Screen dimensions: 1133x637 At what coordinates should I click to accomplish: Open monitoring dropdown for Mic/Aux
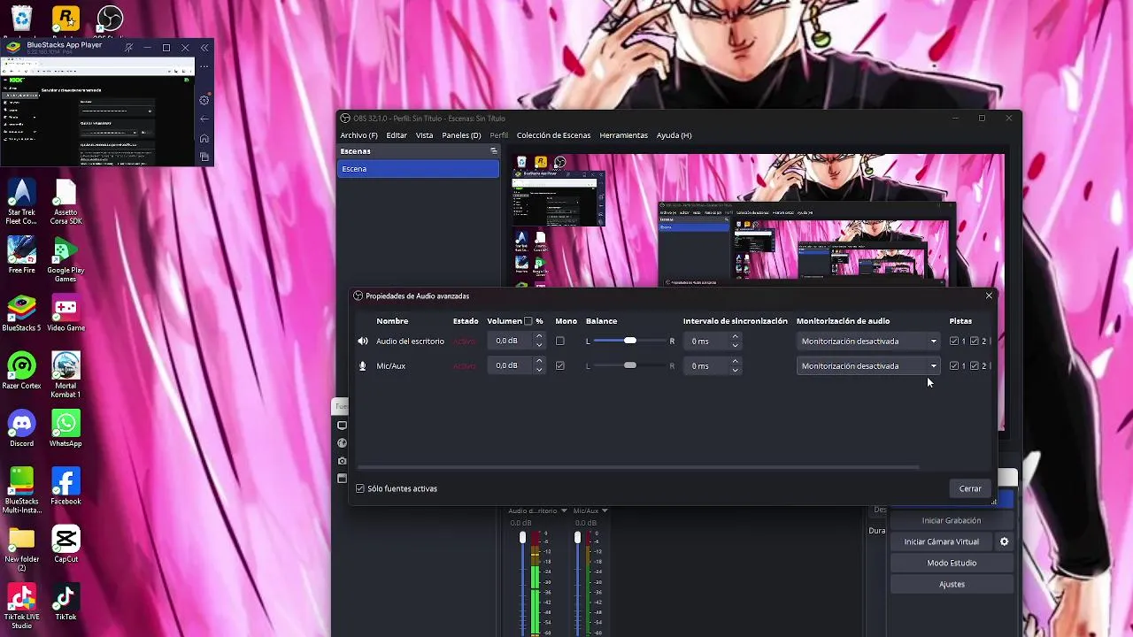(867, 366)
